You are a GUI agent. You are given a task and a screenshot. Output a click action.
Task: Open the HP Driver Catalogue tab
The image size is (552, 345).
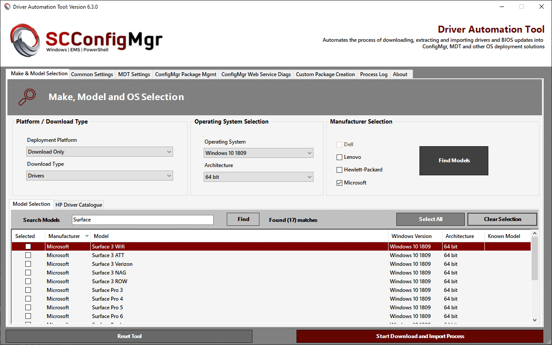click(x=78, y=204)
